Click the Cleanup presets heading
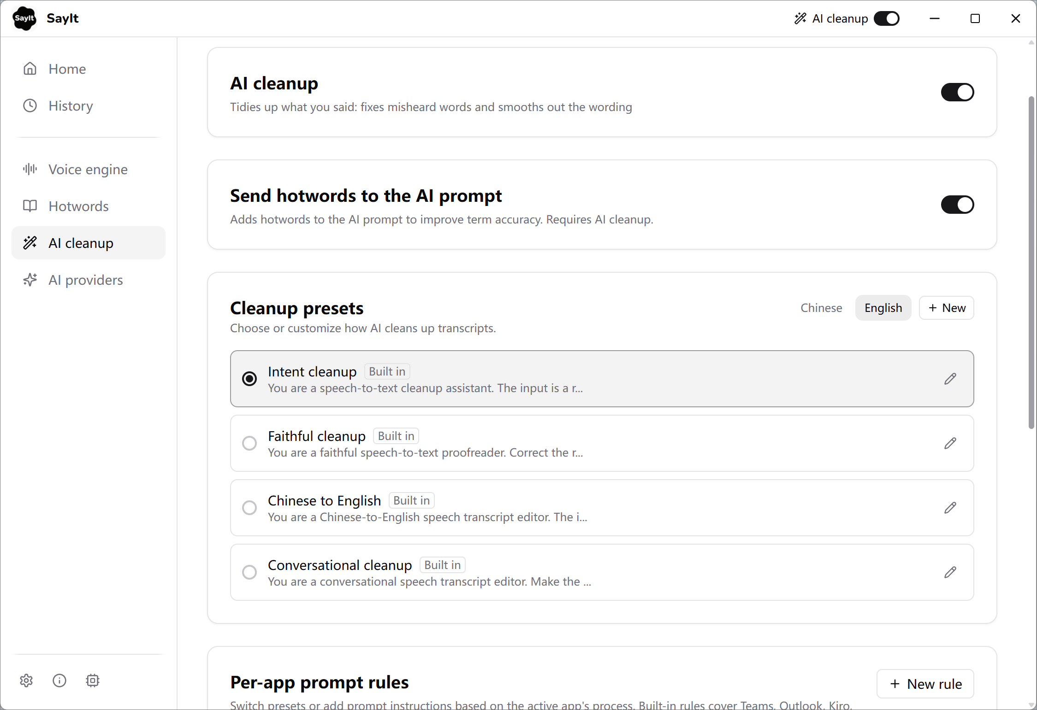The height and width of the screenshot is (710, 1037). tap(297, 308)
